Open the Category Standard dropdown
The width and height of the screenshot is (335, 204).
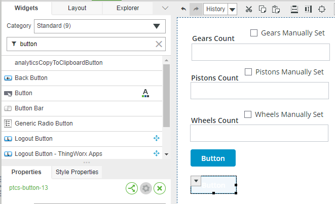pos(100,26)
